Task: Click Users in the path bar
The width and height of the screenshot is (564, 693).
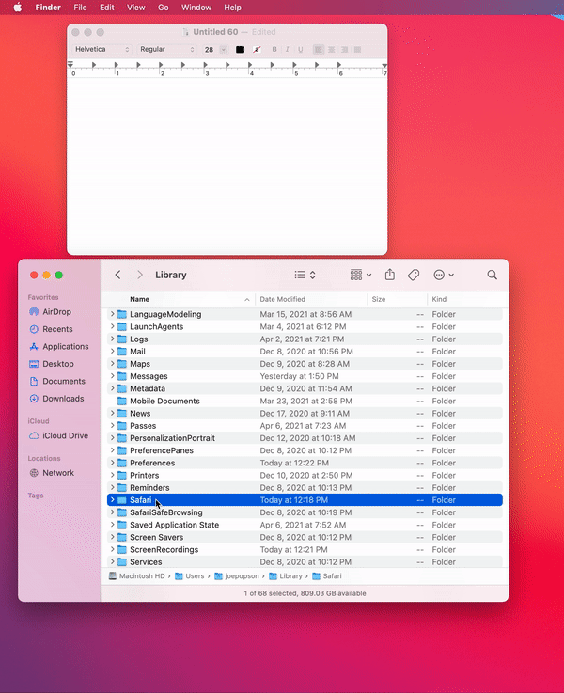Action: (190, 575)
